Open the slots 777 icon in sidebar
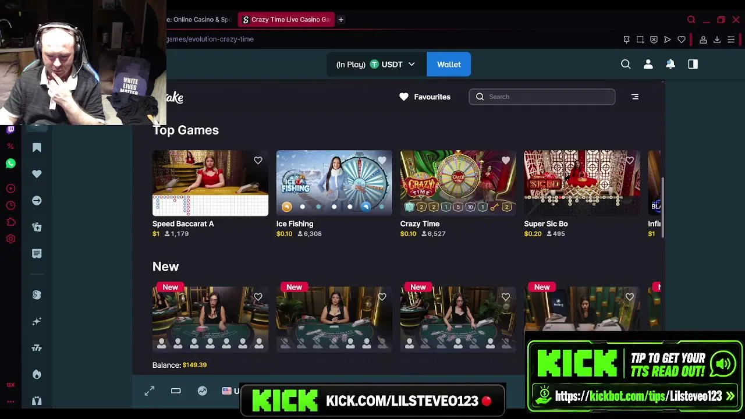The height and width of the screenshot is (419, 745). tap(37, 348)
